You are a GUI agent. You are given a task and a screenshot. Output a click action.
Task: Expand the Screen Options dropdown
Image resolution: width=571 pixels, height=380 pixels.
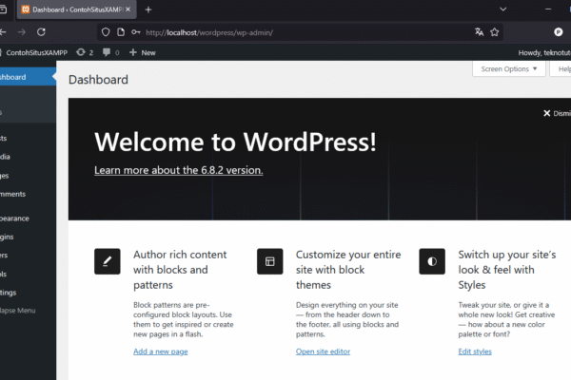509,68
